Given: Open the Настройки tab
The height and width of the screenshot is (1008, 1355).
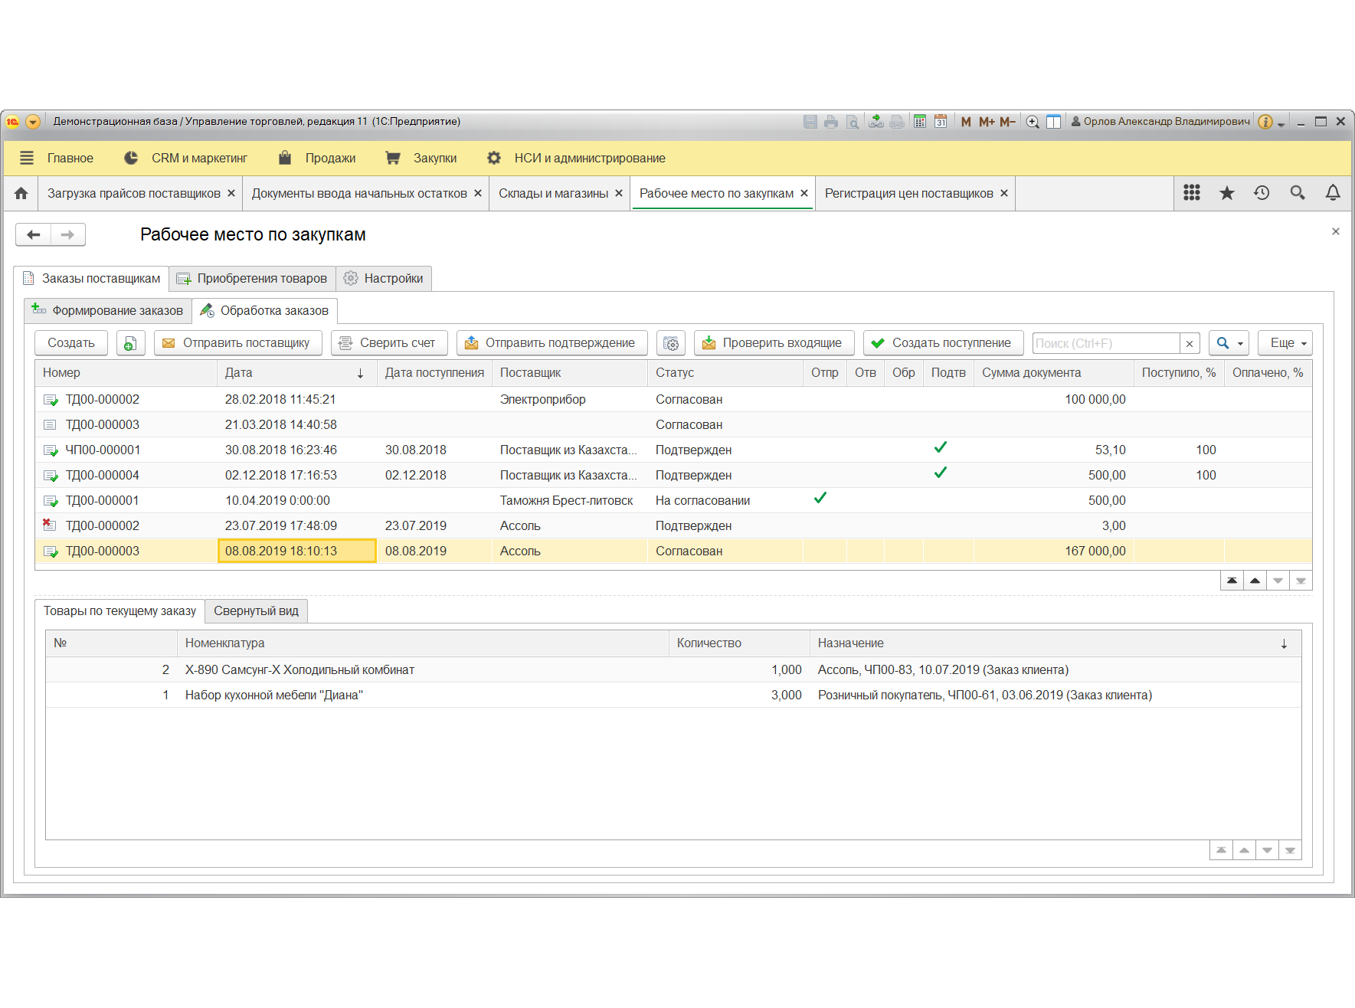Looking at the screenshot, I should [x=384, y=279].
